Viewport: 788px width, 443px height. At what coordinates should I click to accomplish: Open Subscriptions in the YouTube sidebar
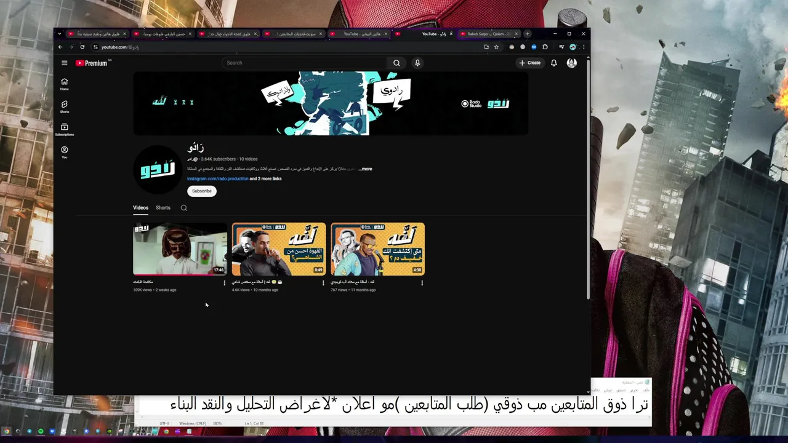click(x=64, y=130)
